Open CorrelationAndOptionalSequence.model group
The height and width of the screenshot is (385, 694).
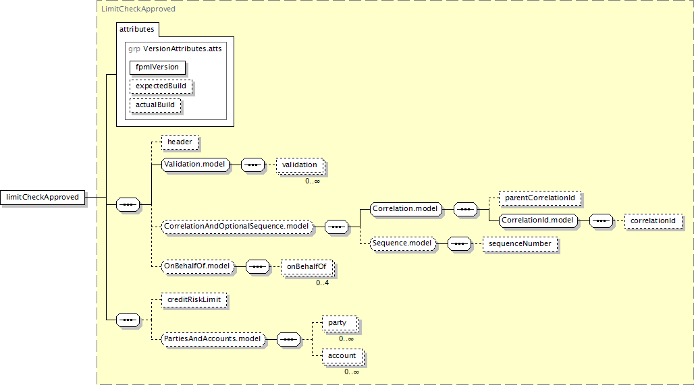coord(237,227)
